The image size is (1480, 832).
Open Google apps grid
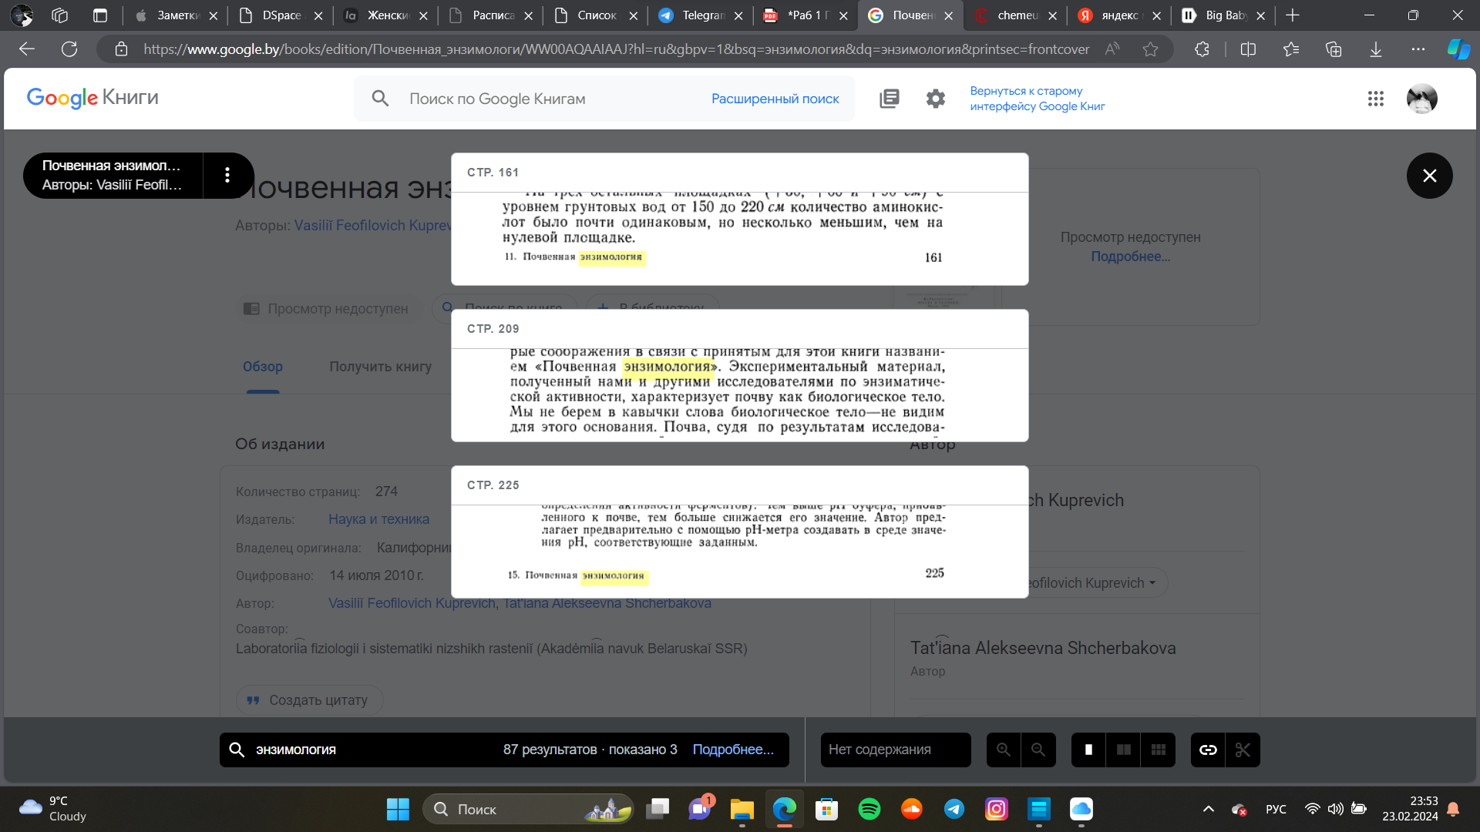click(x=1376, y=99)
